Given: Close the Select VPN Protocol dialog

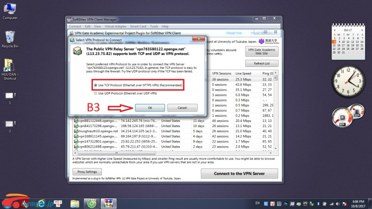Looking at the screenshot, I should [x=199, y=39].
